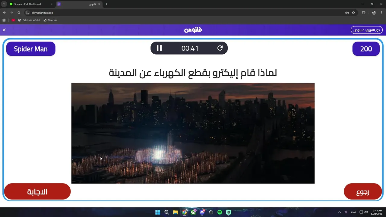Screen dimensions: 386x217
Task: Open the mint green taskbar app
Action: click(229, 212)
